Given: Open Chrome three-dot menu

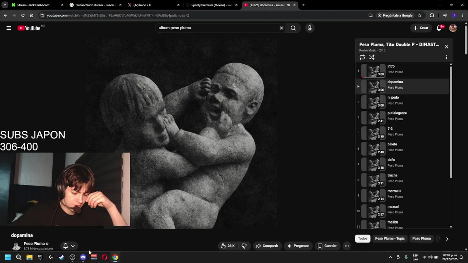Looking at the screenshot, I should tap(462, 15).
